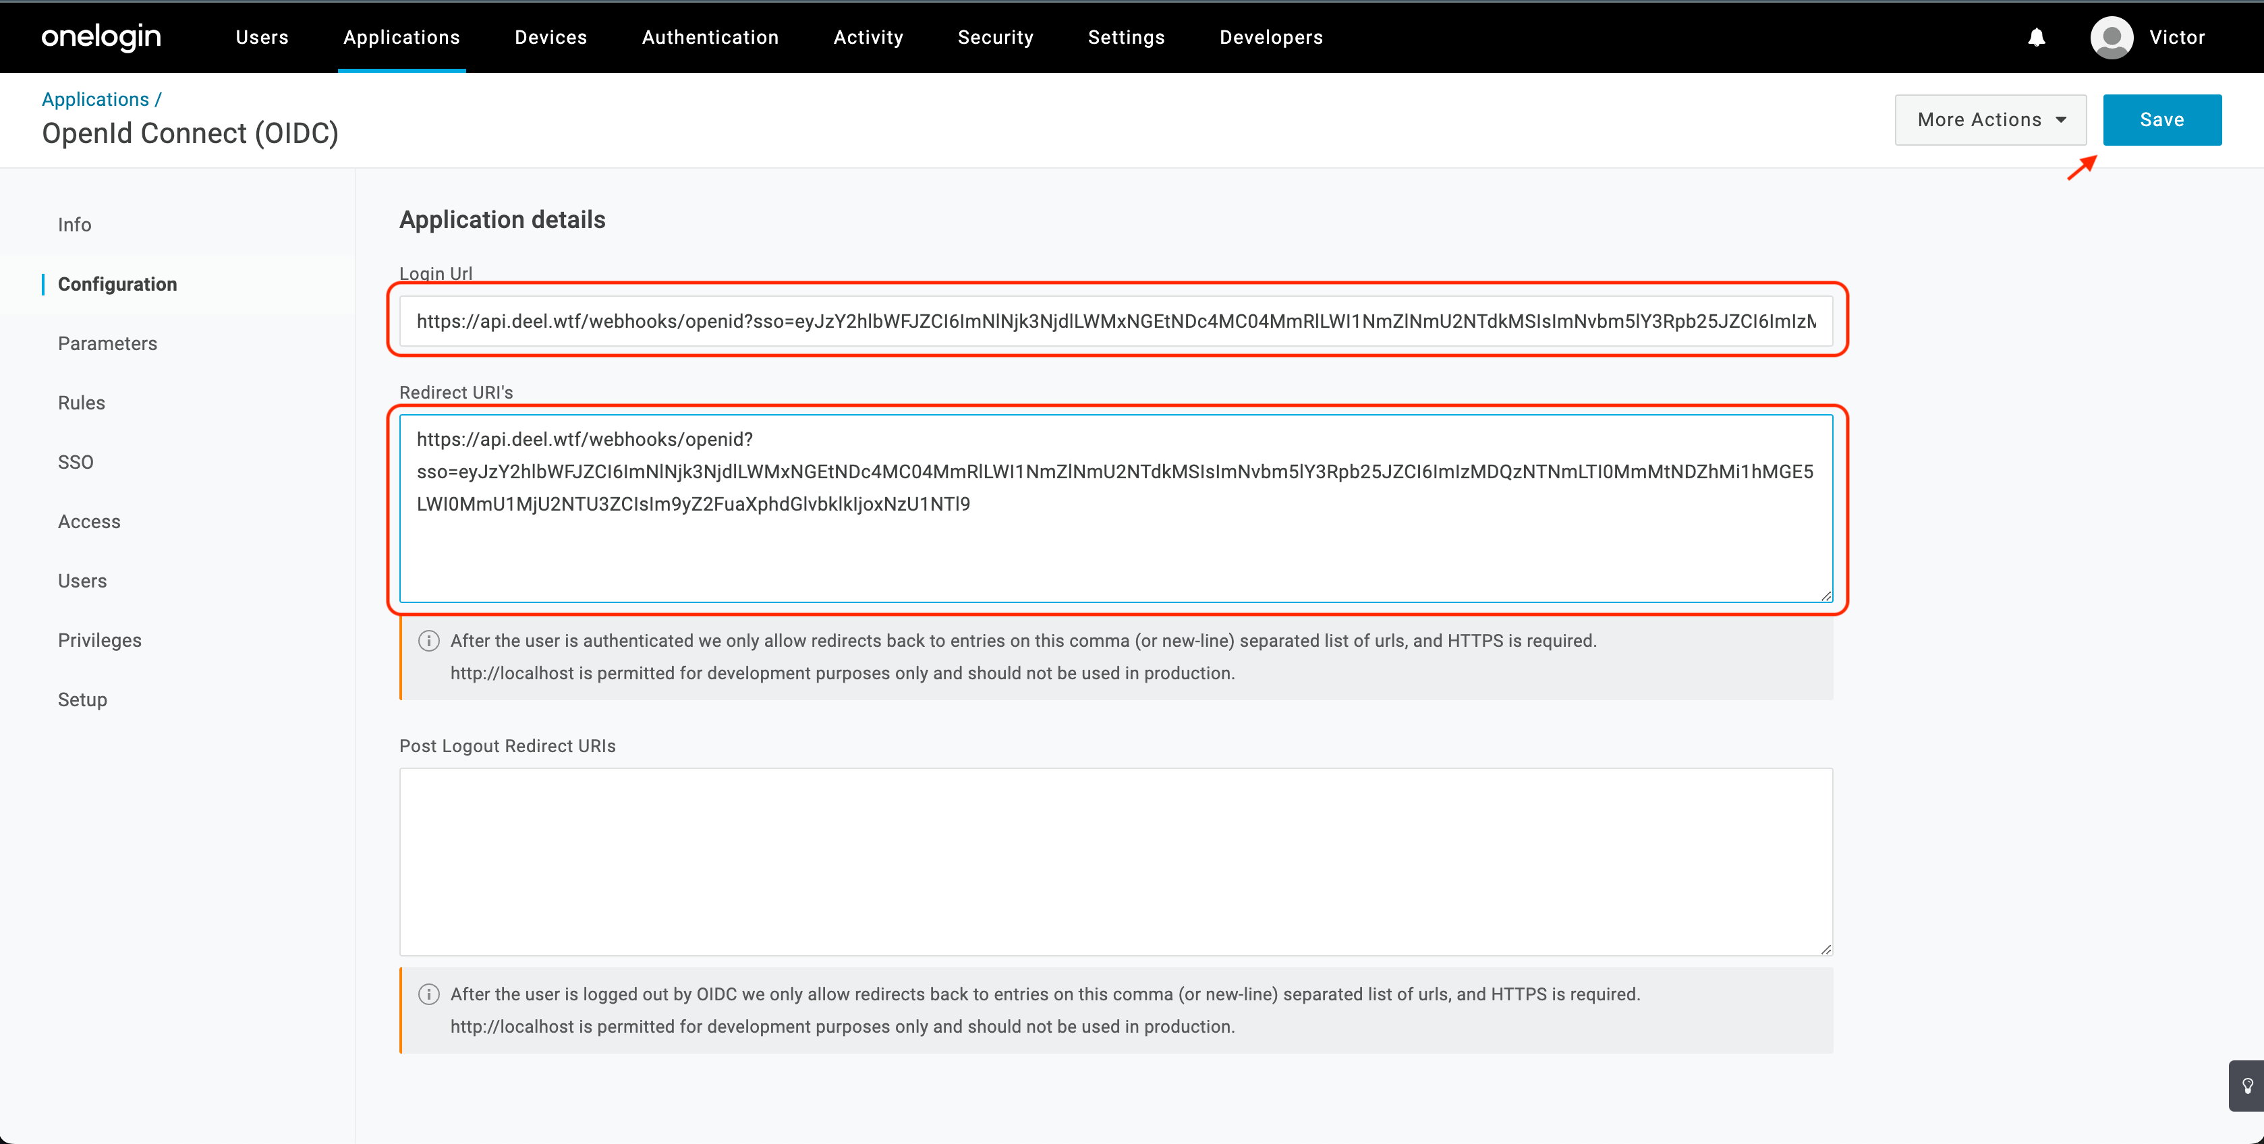Save the application configuration
2264x1144 pixels.
[2162, 119]
